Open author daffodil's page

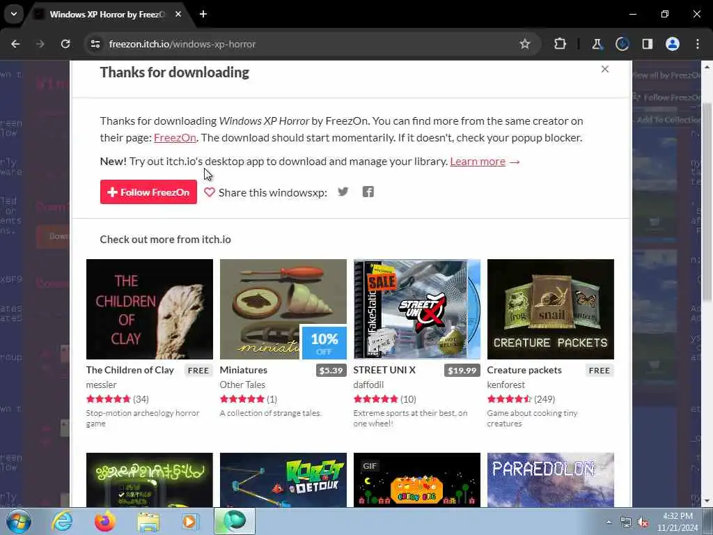368,385
